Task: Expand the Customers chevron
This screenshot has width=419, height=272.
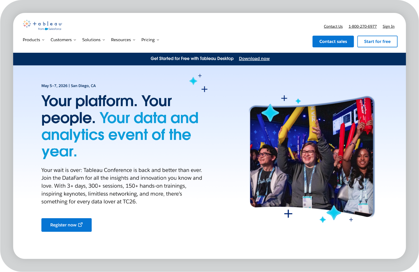Action: tap(75, 40)
